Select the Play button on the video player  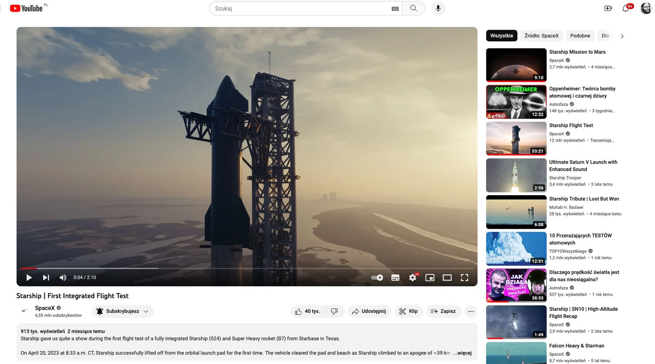[x=29, y=277]
